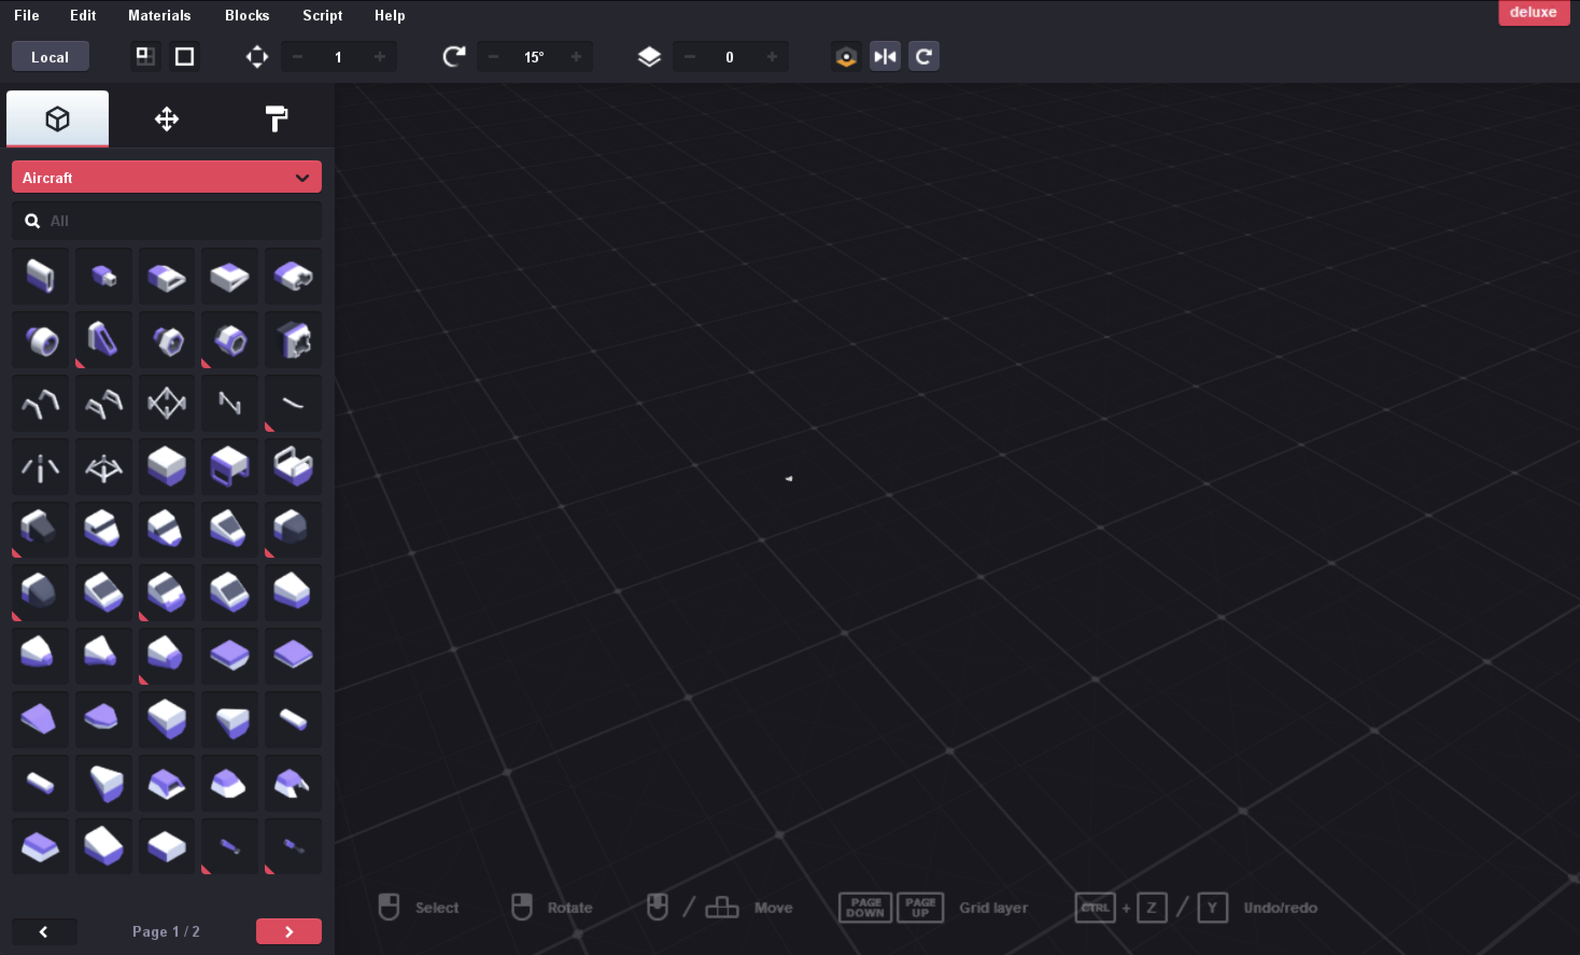This screenshot has width=1580, height=955.
Task: Increase the move step value
Action: [x=379, y=57]
